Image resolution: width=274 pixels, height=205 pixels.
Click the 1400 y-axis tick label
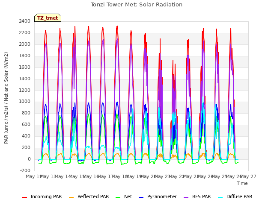click(x=25, y=79)
